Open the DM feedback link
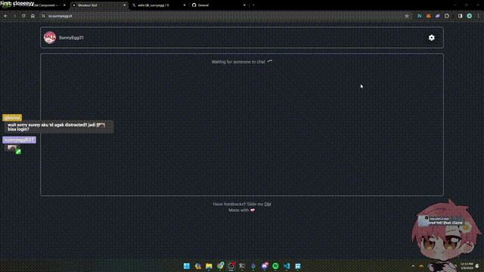Viewport: 484px width, 272px height. click(267, 204)
